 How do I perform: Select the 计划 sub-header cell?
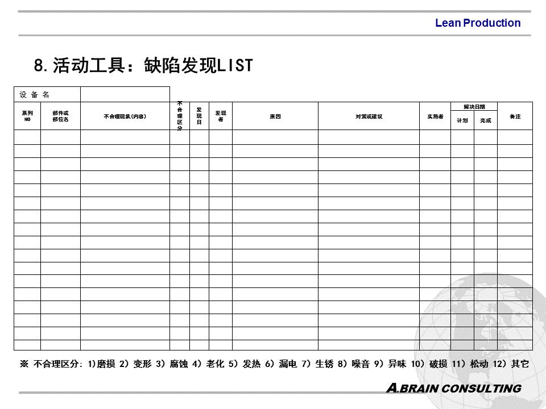click(x=462, y=120)
